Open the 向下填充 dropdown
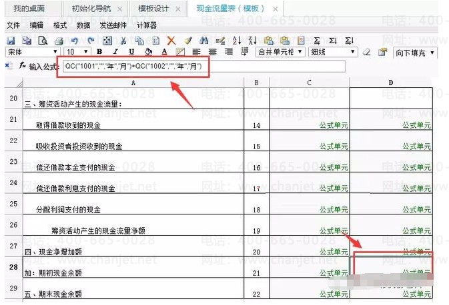 (415, 53)
